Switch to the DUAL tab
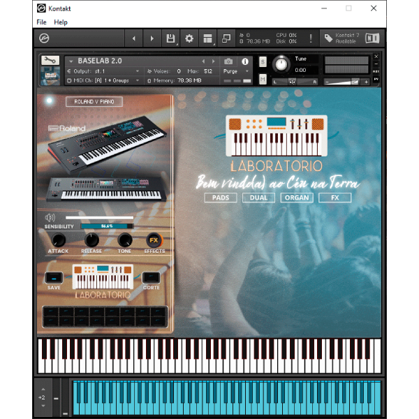419x419 pixels. click(x=258, y=198)
